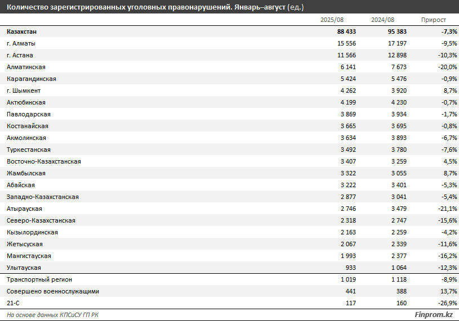Select the Мангистауская row label

(x=29, y=256)
